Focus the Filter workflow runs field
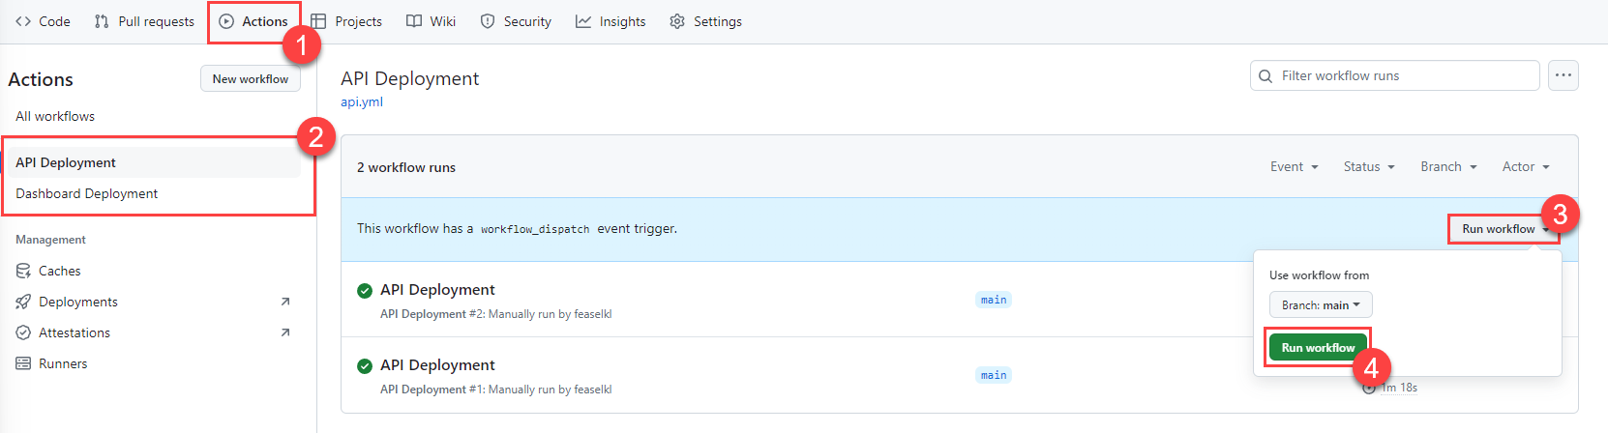This screenshot has width=1608, height=433. click(x=1403, y=75)
